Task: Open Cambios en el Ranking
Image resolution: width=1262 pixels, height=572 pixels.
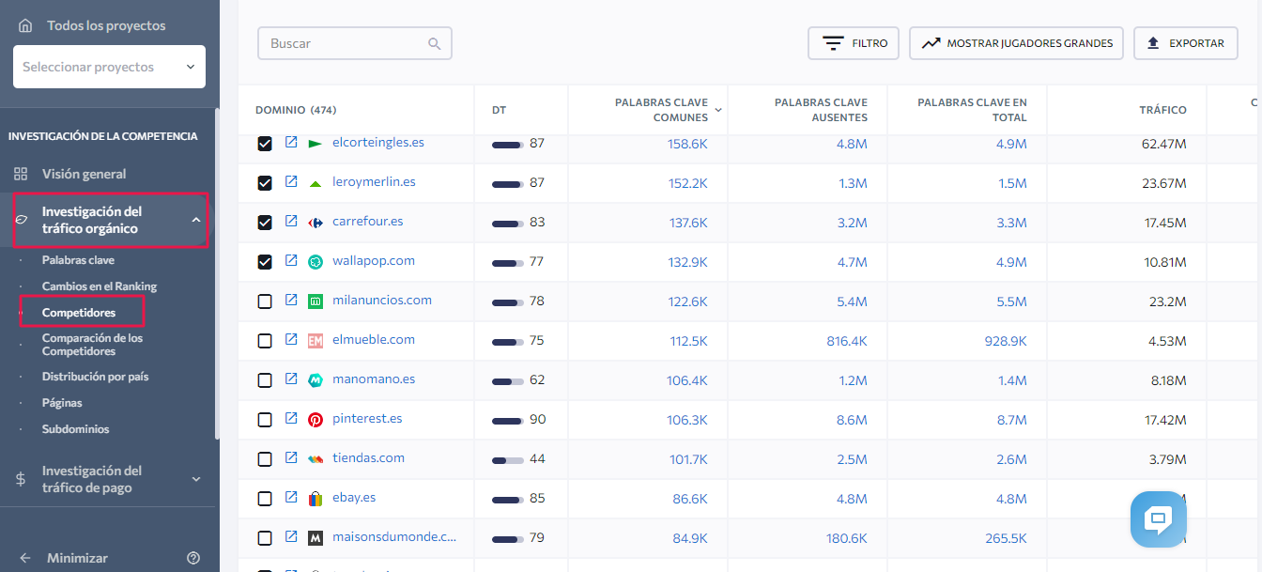Action: [100, 286]
